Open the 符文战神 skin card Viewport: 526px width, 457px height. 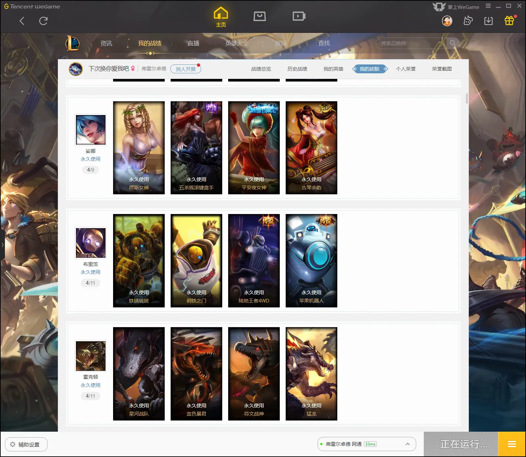click(254, 374)
